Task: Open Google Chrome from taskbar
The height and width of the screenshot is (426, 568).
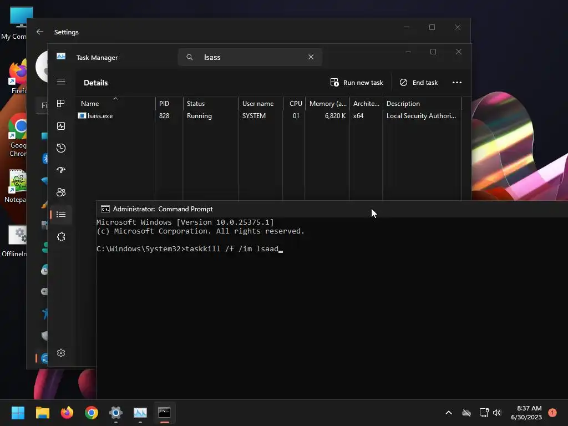Action: coord(92,413)
